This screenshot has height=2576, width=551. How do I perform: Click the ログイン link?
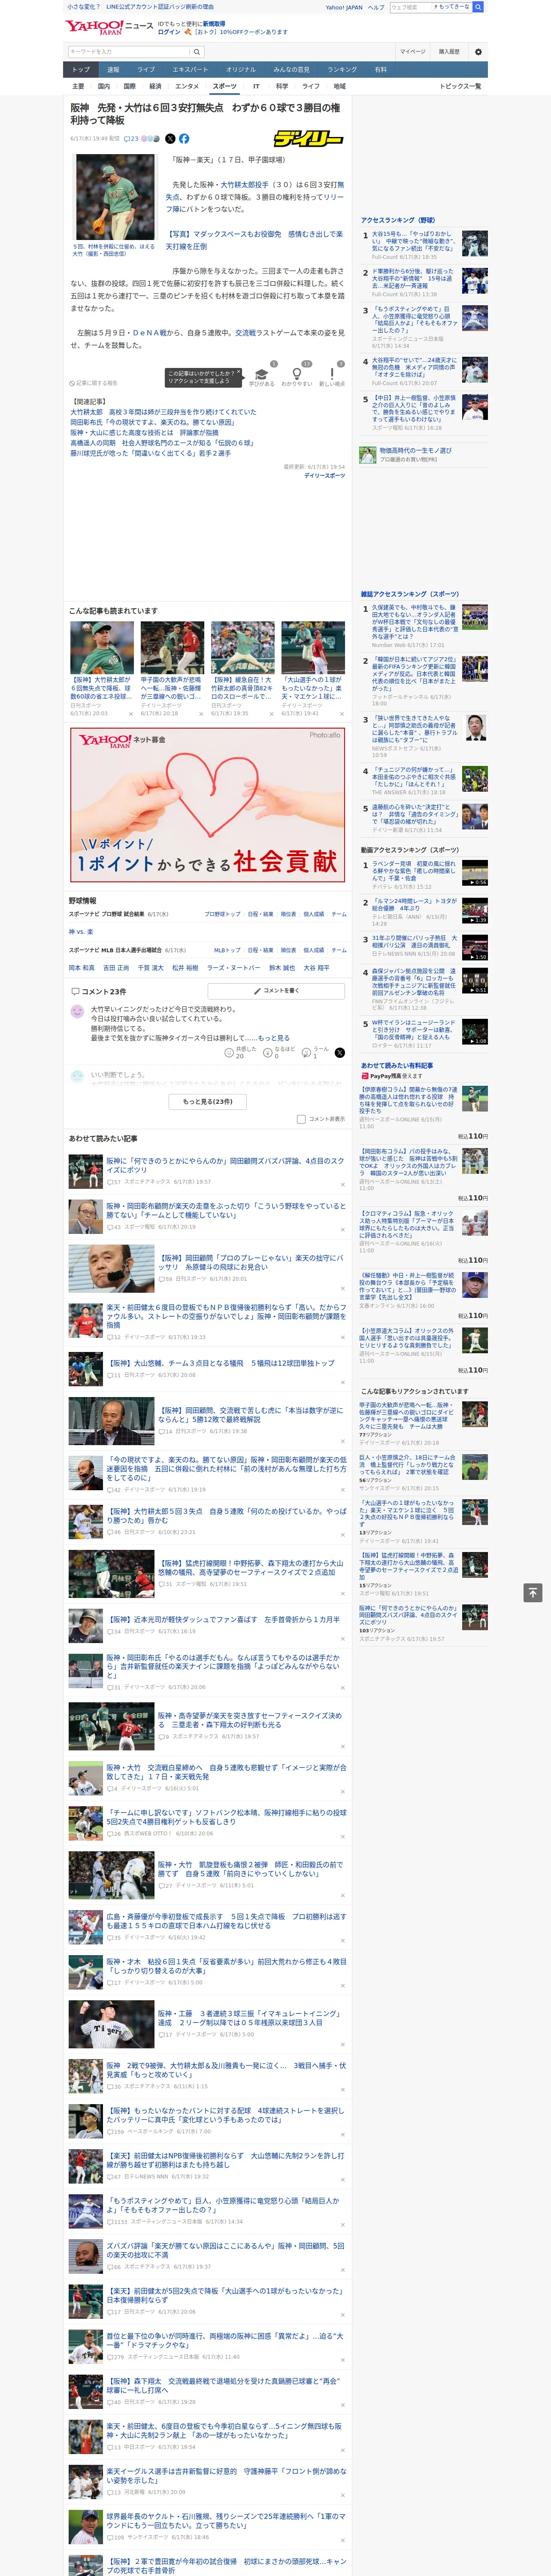169,32
